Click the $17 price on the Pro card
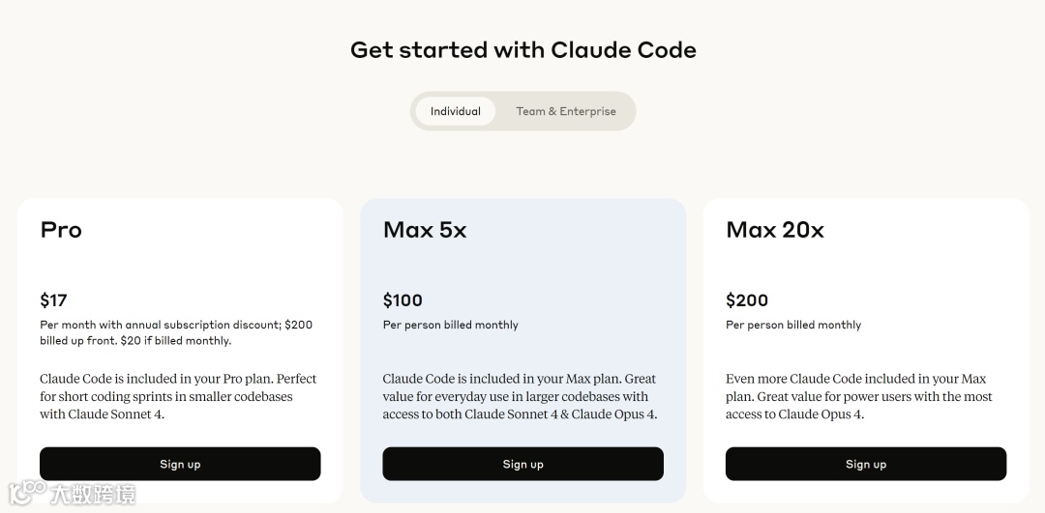Screen dimensions: 1045x513 click(53, 300)
